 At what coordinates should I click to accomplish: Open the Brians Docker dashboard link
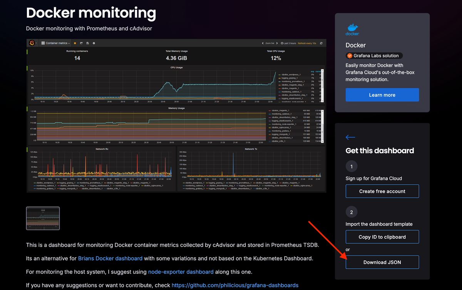pyautogui.click(x=110, y=258)
